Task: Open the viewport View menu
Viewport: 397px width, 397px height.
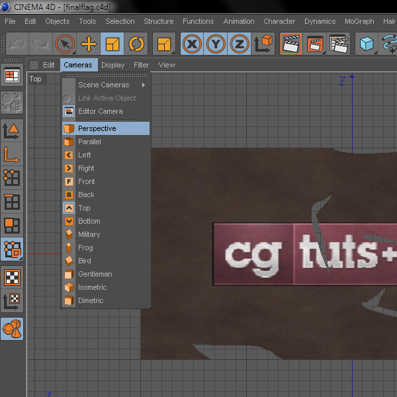Action: tap(167, 65)
